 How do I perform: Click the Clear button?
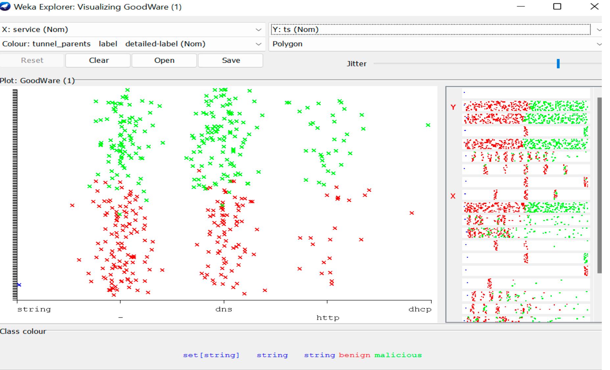99,60
